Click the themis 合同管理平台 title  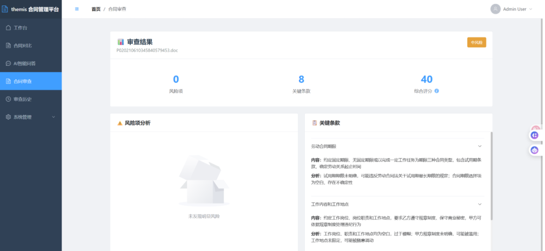click(35, 10)
